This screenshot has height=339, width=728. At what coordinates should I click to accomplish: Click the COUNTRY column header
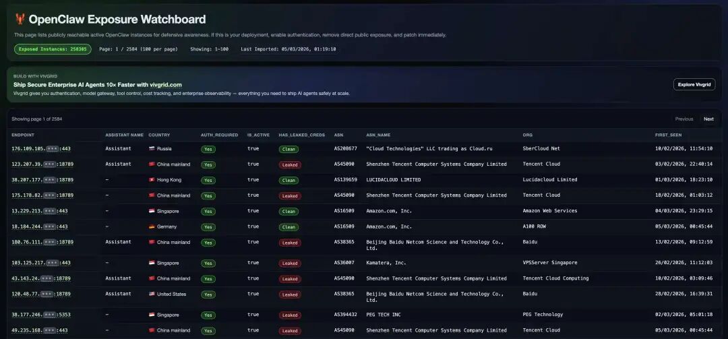click(159, 135)
